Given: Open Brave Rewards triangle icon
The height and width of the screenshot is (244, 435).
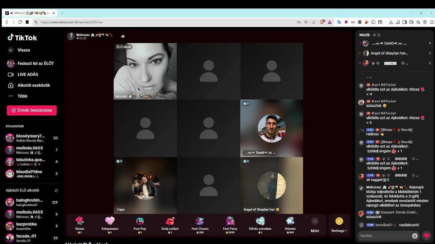Looking at the screenshot, I should click(x=330, y=22).
